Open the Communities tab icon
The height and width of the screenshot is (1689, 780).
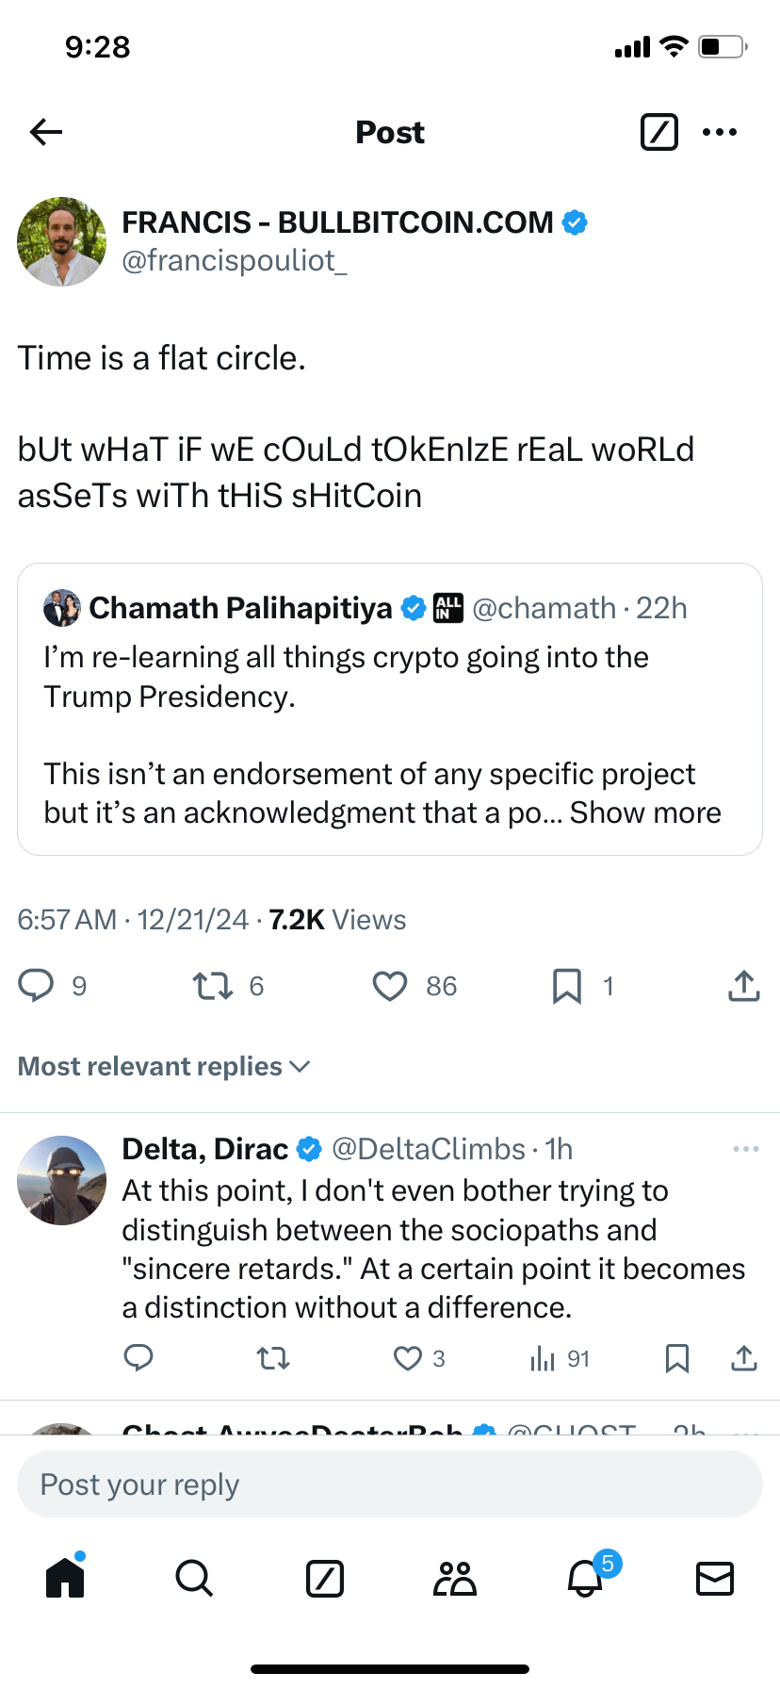click(x=455, y=1578)
